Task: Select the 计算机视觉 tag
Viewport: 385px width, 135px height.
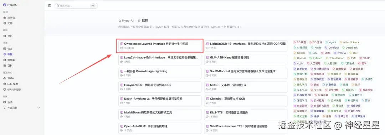Action: click(352, 111)
